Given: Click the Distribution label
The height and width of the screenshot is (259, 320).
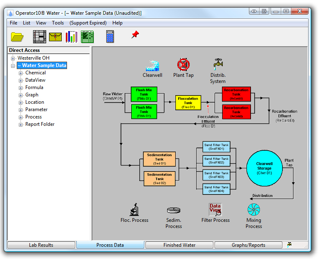Looking at the screenshot, I should [262, 195].
